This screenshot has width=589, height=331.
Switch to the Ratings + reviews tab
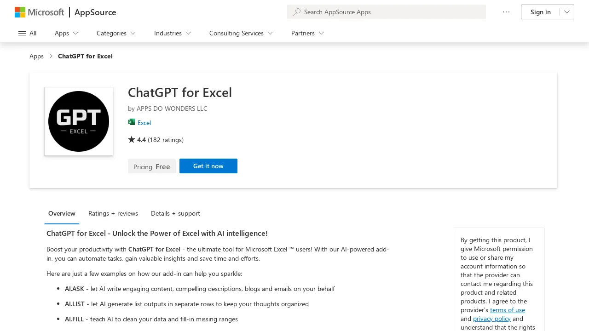pyautogui.click(x=113, y=213)
